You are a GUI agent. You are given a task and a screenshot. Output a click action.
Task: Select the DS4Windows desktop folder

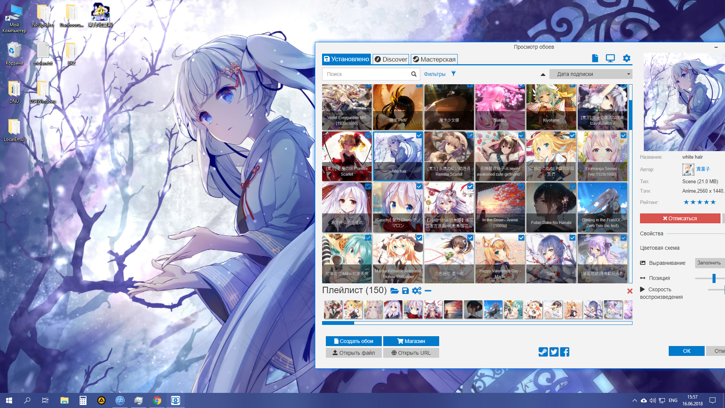point(43,92)
